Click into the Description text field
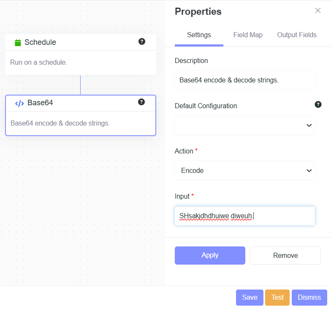This screenshot has height=309, width=331. [245, 80]
